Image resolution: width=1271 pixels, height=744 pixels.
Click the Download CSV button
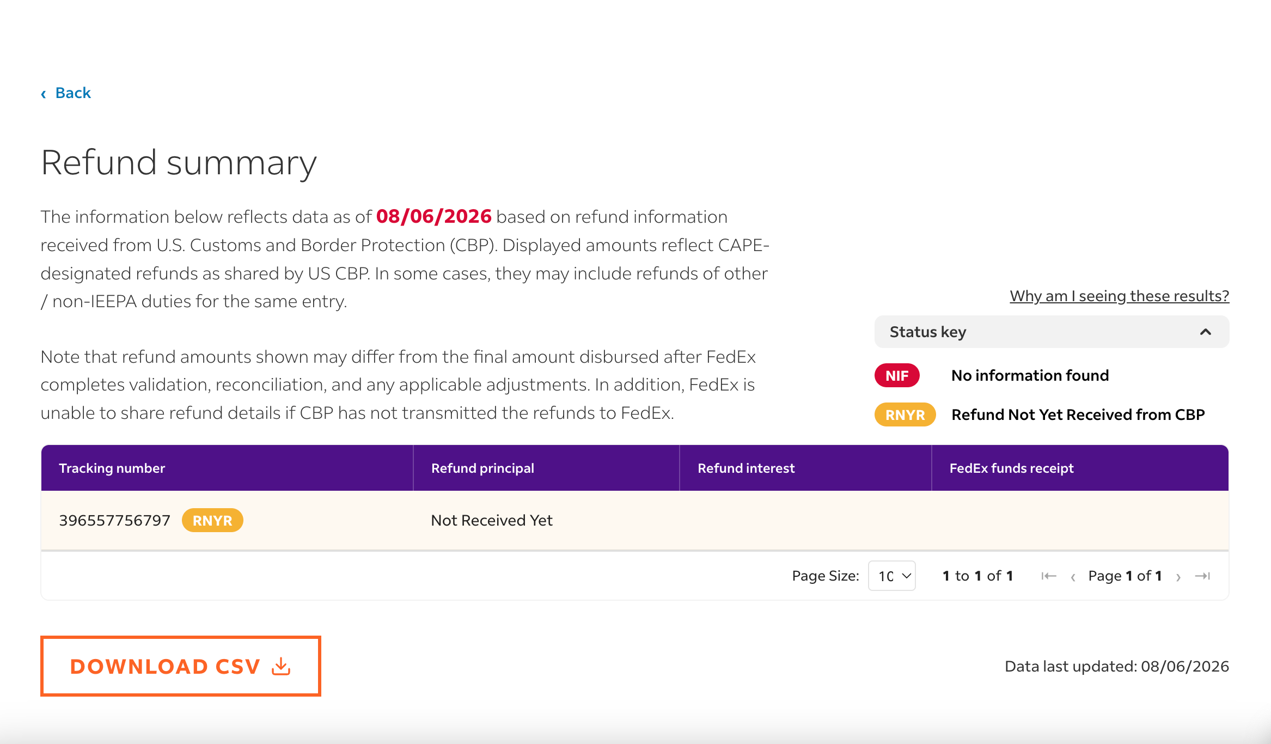pyautogui.click(x=181, y=666)
